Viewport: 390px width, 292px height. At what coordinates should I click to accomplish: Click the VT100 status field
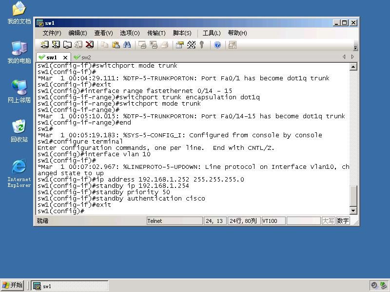tap(273, 221)
